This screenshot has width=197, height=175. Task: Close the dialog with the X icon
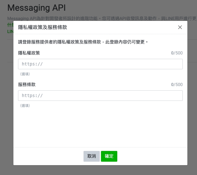(180, 27)
